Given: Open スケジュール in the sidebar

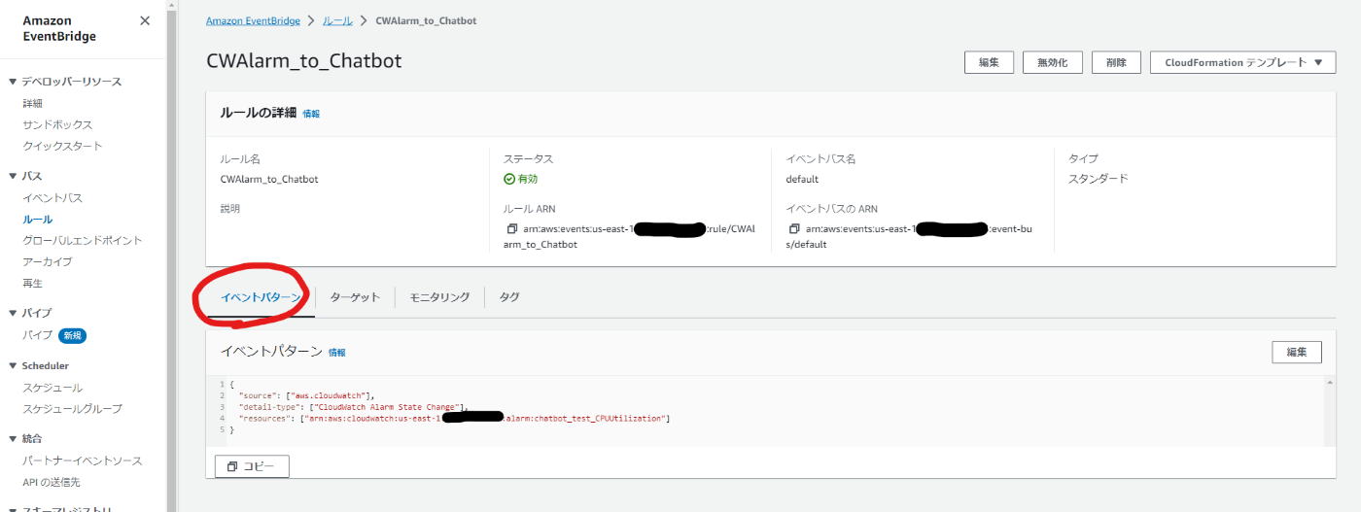Looking at the screenshot, I should point(52,388).
